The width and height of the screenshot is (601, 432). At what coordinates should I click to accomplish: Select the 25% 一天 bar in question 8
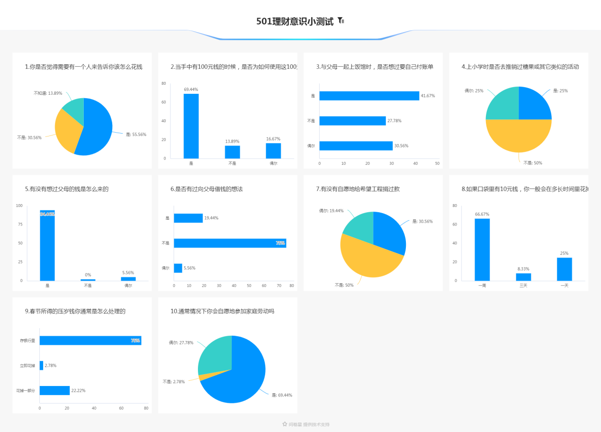565,269
